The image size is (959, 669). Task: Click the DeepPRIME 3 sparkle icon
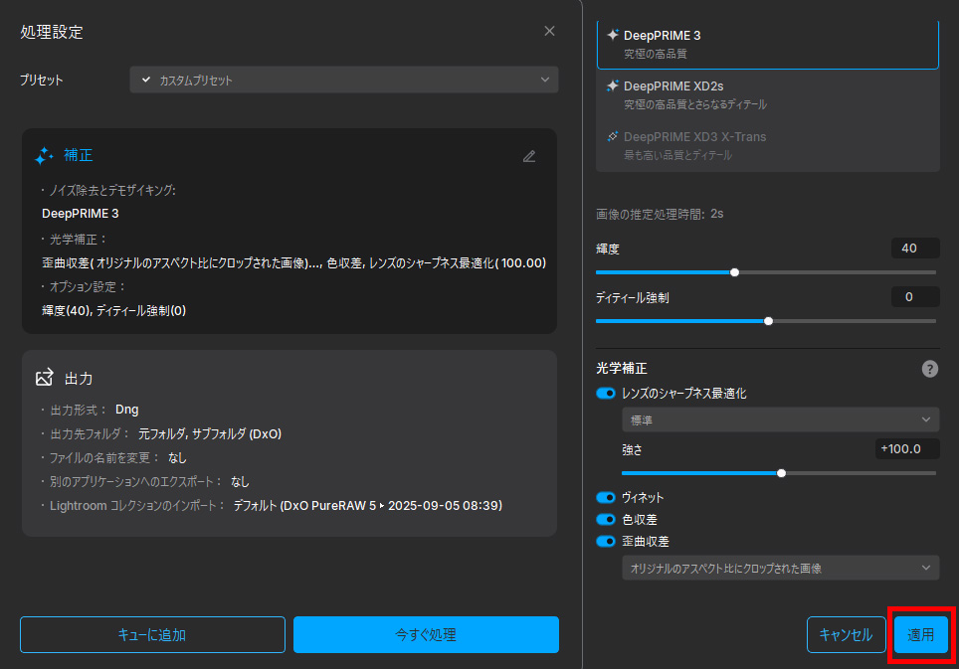612,35
